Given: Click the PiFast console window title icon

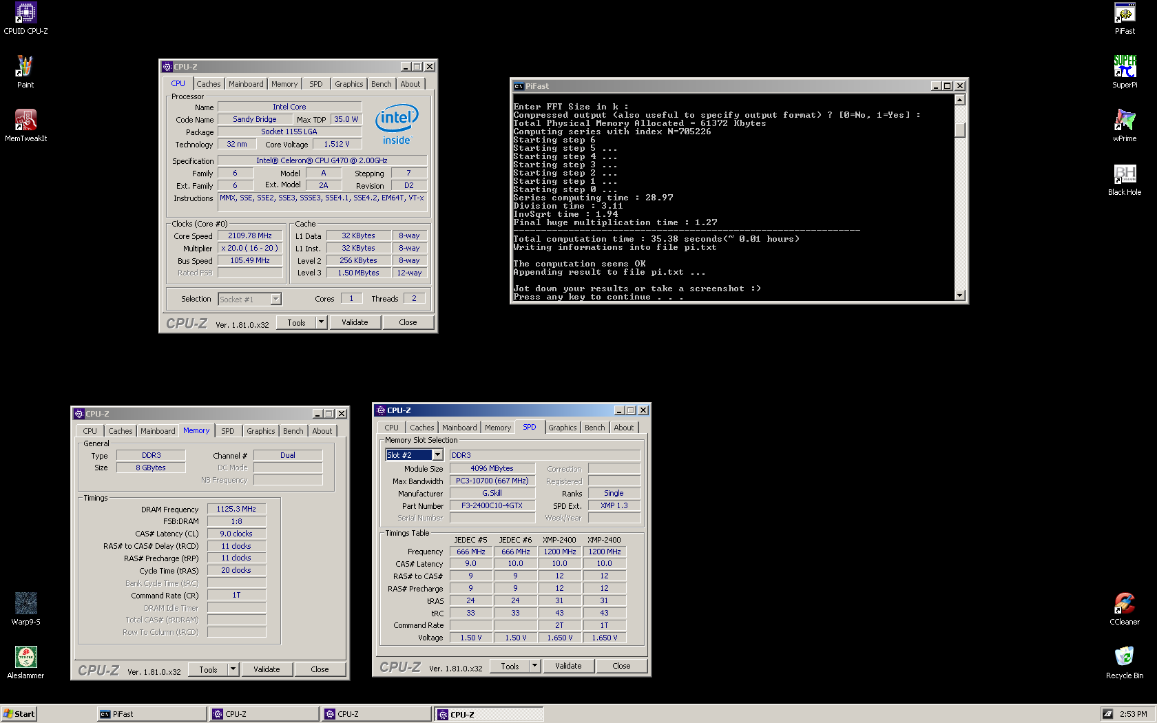Looking at the screenshot, I should [x=519, y=86].
